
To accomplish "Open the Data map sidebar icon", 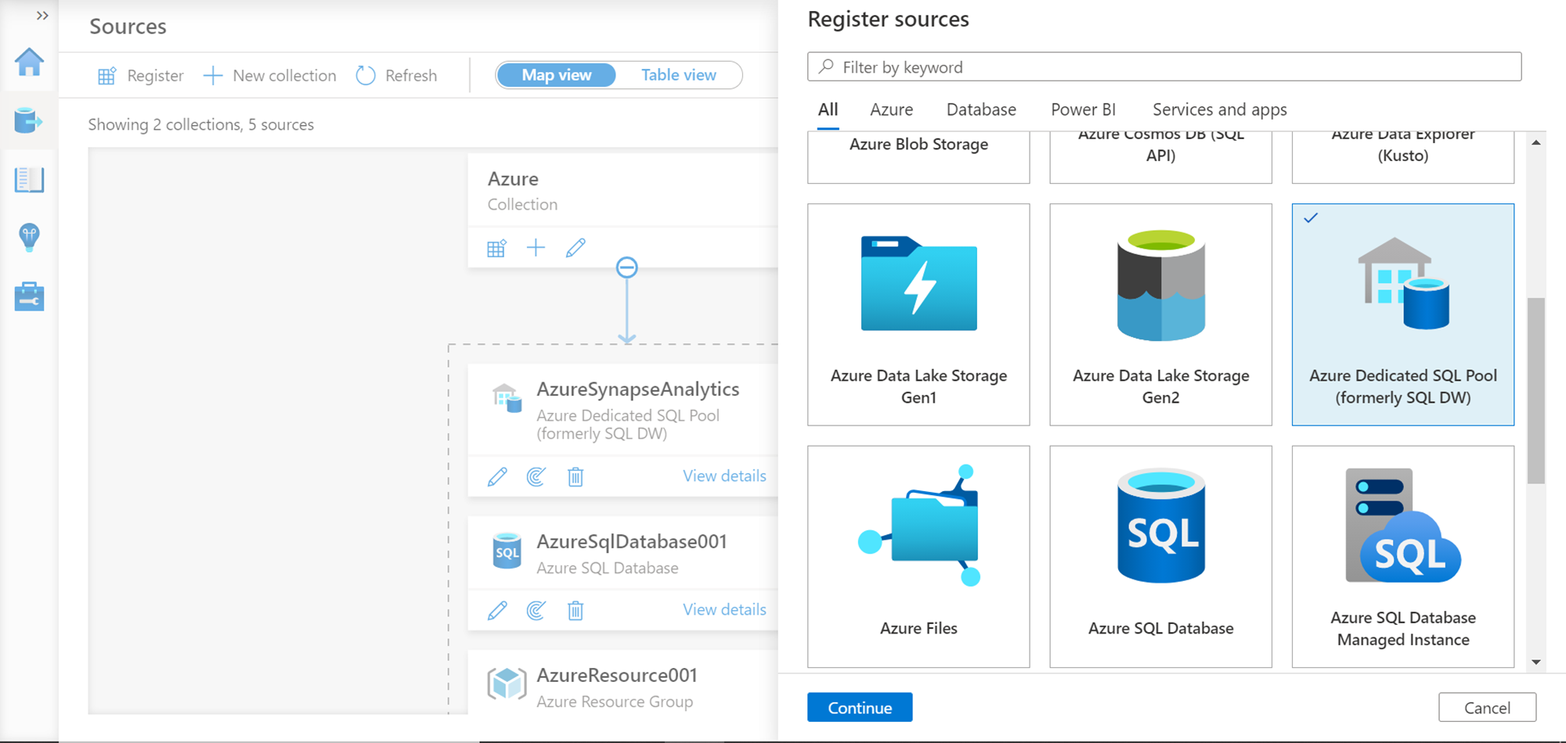I will coord(29,120).
